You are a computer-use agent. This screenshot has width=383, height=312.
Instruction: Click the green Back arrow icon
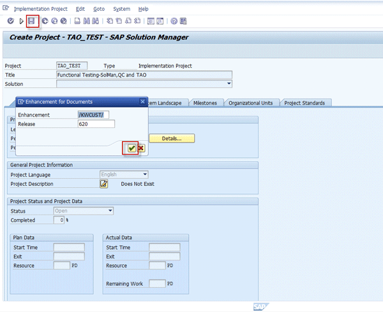45,21
